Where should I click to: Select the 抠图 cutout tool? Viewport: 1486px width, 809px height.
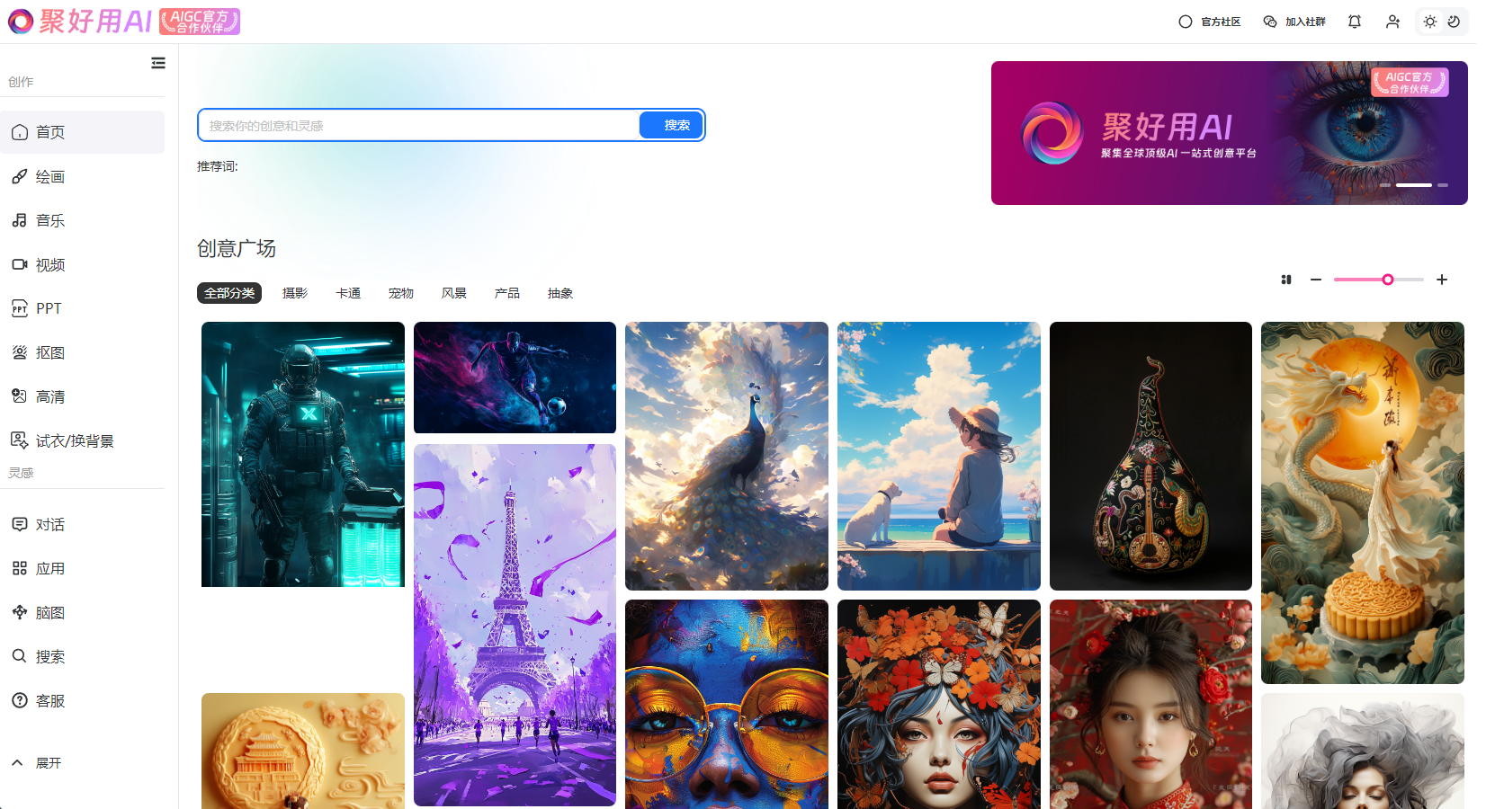(x=49, y=353)
